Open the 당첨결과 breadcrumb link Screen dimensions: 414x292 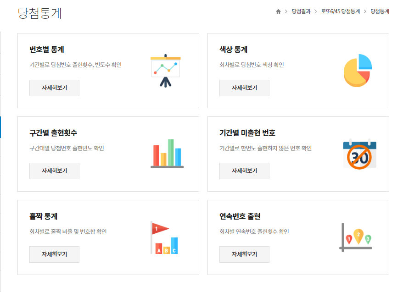301,11
